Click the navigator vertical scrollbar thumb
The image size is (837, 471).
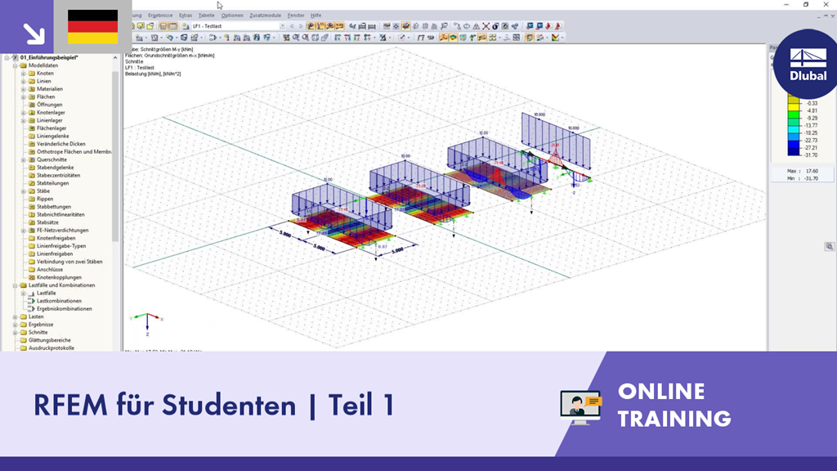click(115, 155)
